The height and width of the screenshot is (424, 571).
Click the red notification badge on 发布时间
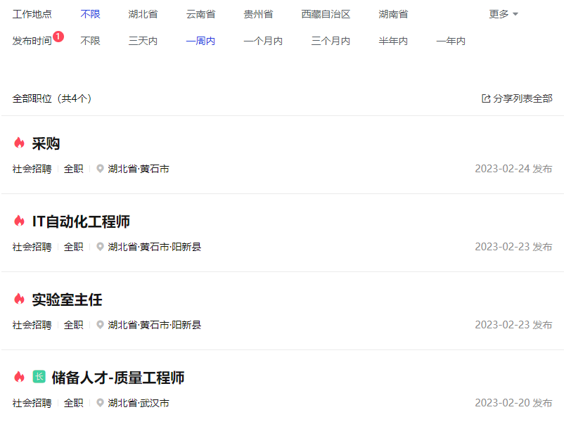click(58, 37)
